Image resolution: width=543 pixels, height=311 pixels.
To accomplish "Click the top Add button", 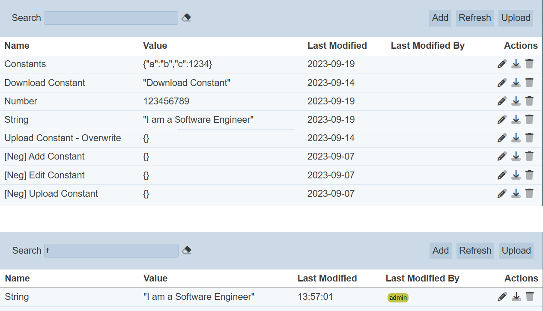I will 440,18.
